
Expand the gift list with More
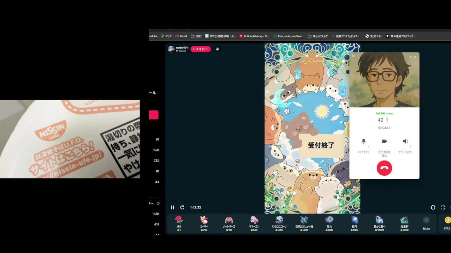pos(426,223)
